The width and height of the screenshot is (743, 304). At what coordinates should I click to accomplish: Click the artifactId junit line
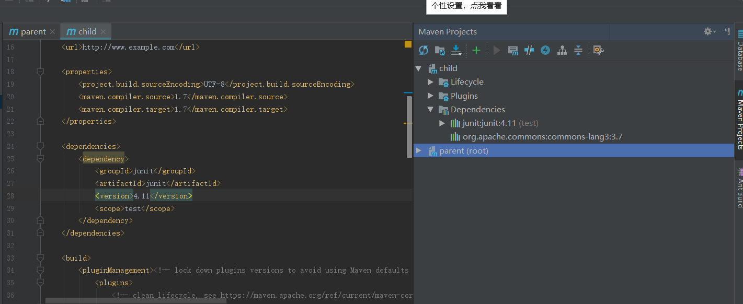click(x=158, y=183)
